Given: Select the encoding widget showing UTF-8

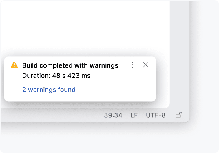Looking at the screenshot, I should tap(156, 115).
